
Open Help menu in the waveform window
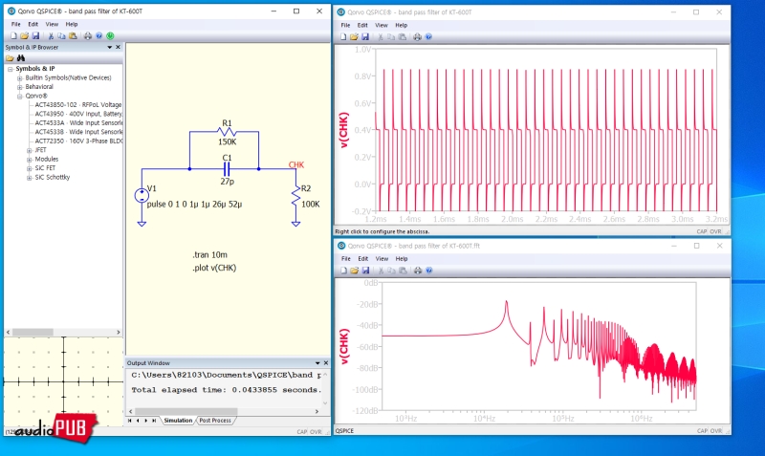coord(401,25)
